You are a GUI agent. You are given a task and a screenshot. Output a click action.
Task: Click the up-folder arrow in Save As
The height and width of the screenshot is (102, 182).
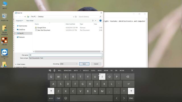pyautogui.click(x=25, y=17)
